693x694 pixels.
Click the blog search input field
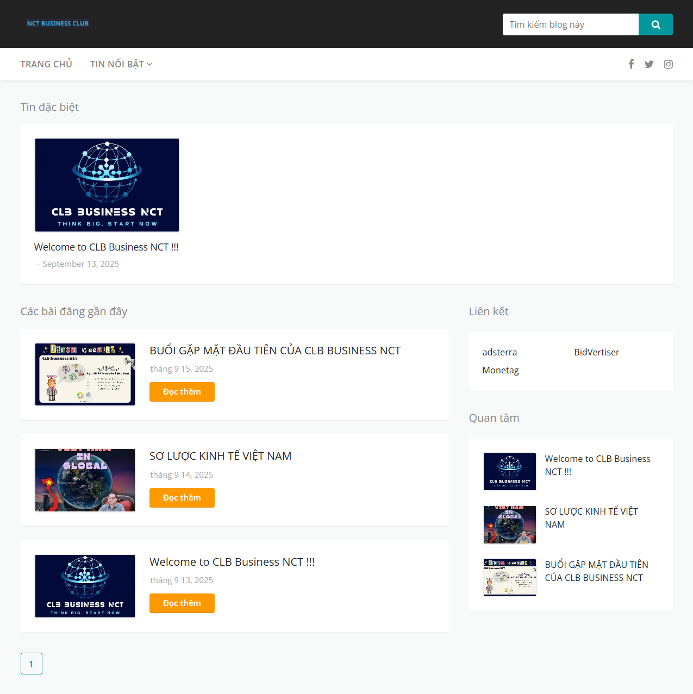point(570,24)
